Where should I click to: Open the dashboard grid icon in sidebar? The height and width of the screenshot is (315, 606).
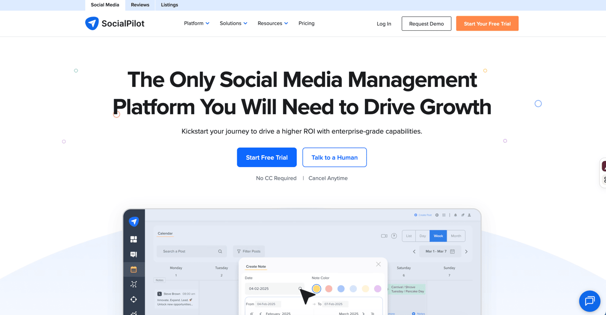coord(134,239)
